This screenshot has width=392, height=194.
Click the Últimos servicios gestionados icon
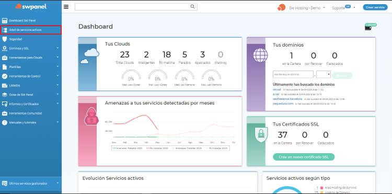pos(5,184)
